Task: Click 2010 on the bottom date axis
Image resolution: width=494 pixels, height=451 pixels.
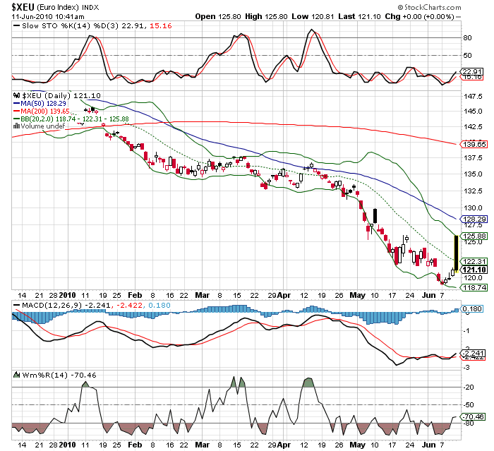Action: pyautogui.click(x=68, y=445)
